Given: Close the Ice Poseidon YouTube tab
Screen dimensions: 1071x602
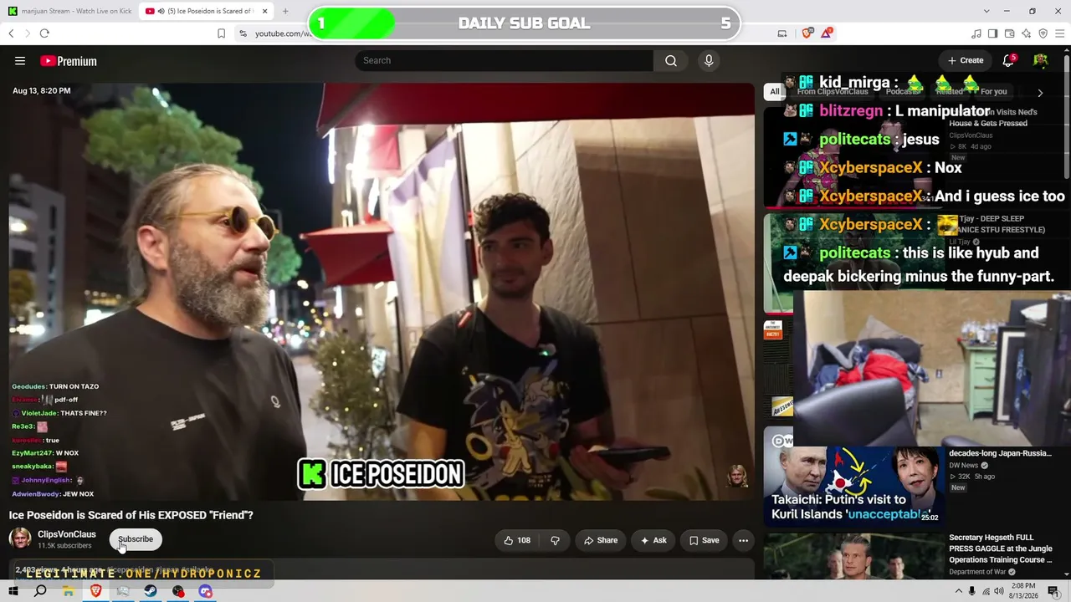Looking at the screenshot, I should [x=265, y=11].
